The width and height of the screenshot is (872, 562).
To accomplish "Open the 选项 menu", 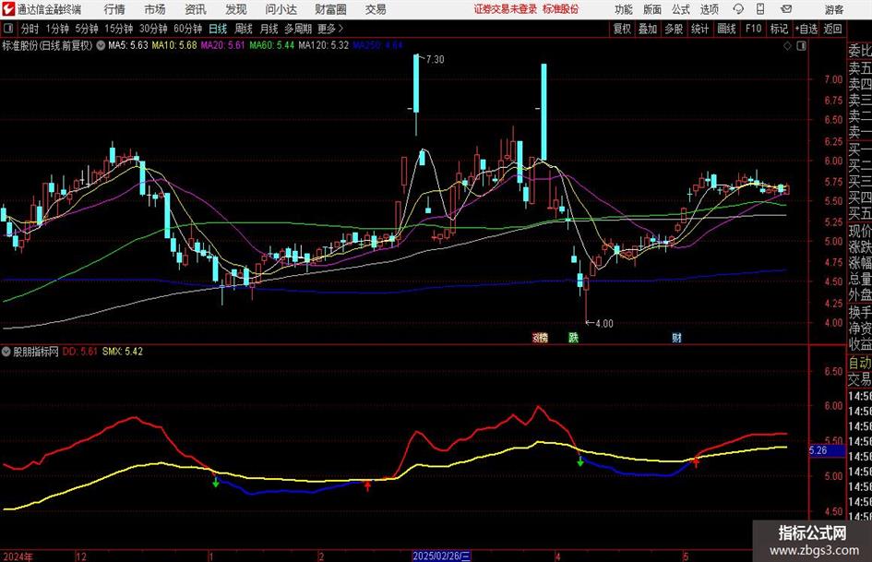I will coord(709,9).
